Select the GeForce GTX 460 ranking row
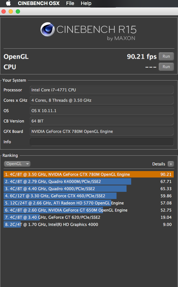The image size is (178, 287). 88,196
